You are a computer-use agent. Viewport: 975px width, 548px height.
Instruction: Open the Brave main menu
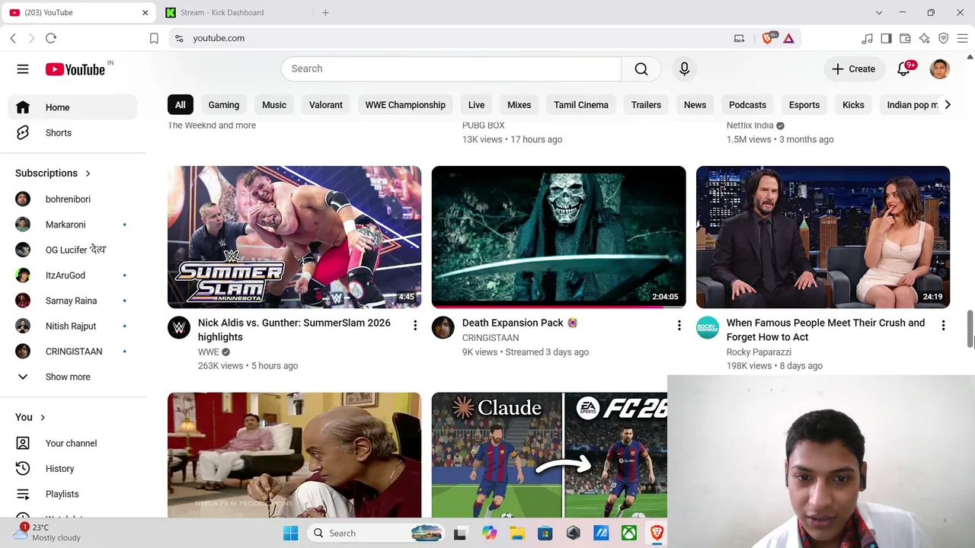click(962, 38)
